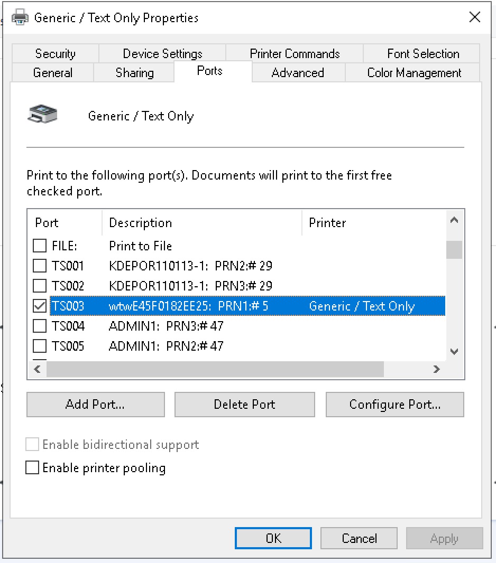Check the TS004 port checkbox
The height and width of the screenshot is (563, 496).
pyautogui.click(x=40, y=326)
